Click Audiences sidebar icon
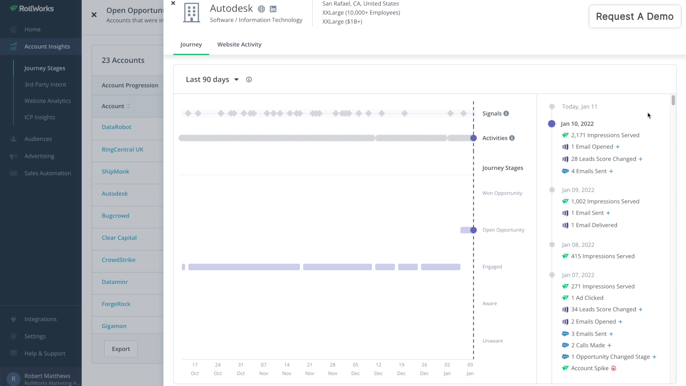Screen dimensions: 686x386 (14, 139)
